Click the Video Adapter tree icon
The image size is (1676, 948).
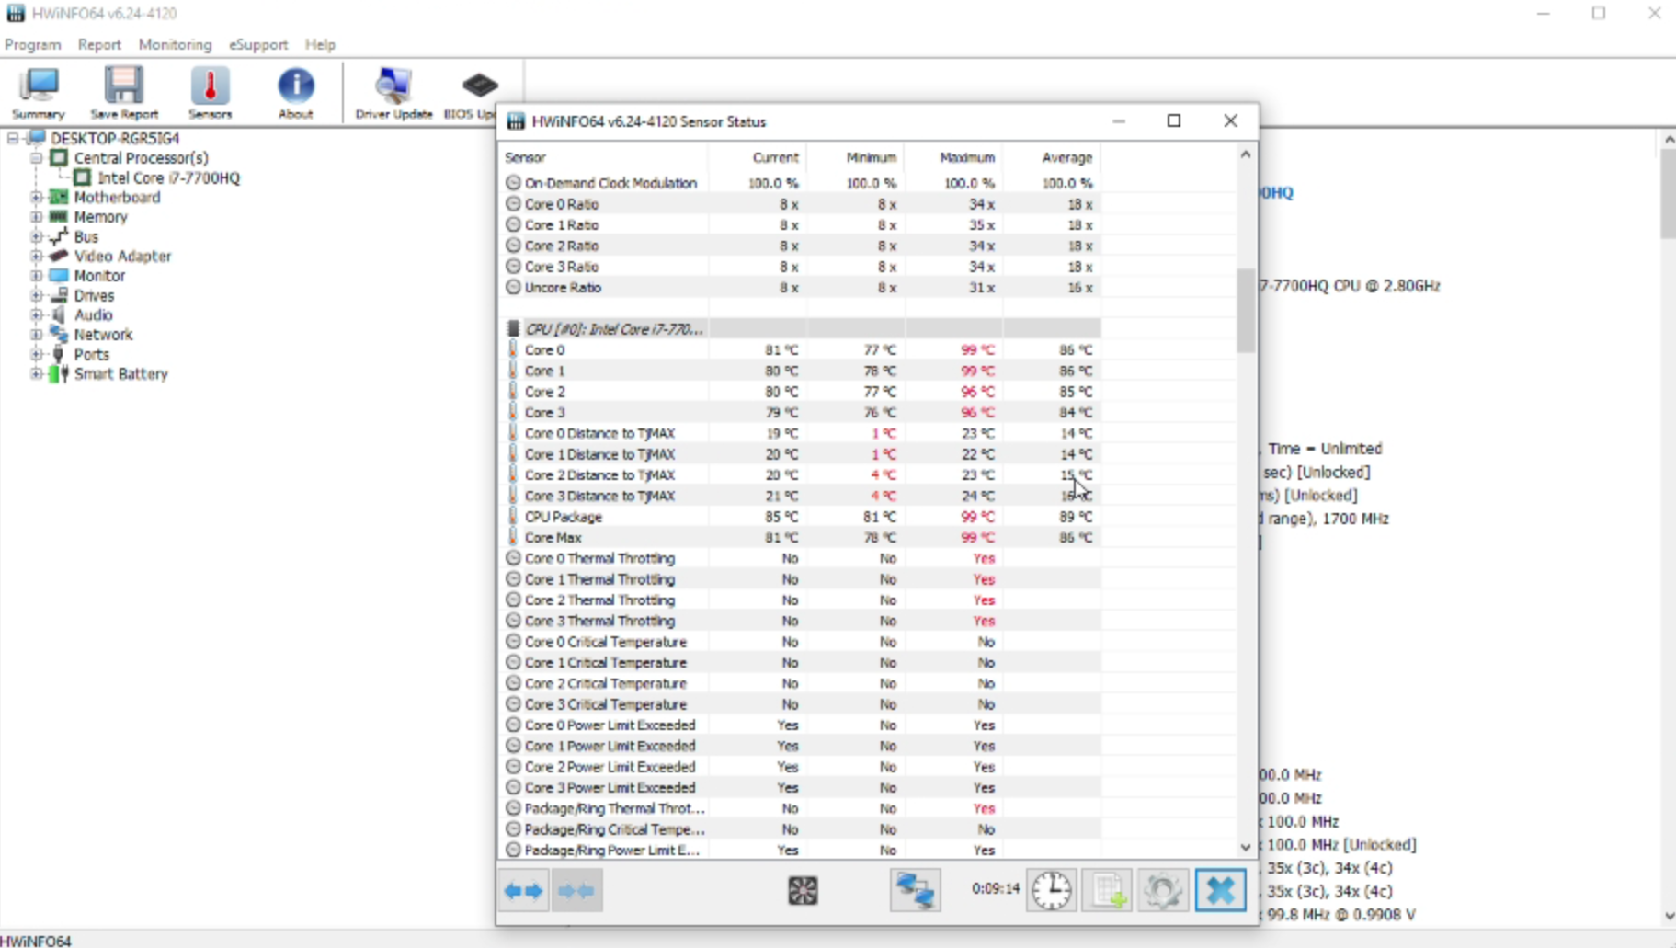point(59,256)
